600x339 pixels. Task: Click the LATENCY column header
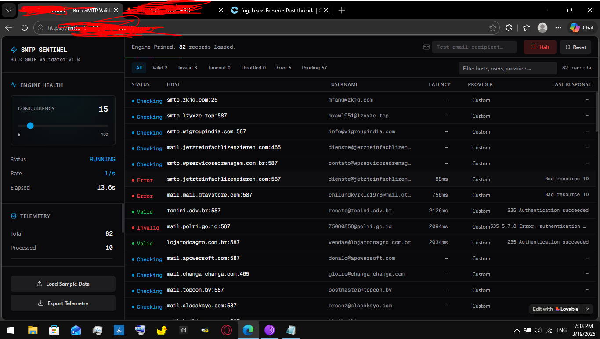click(x=440, y=84)
